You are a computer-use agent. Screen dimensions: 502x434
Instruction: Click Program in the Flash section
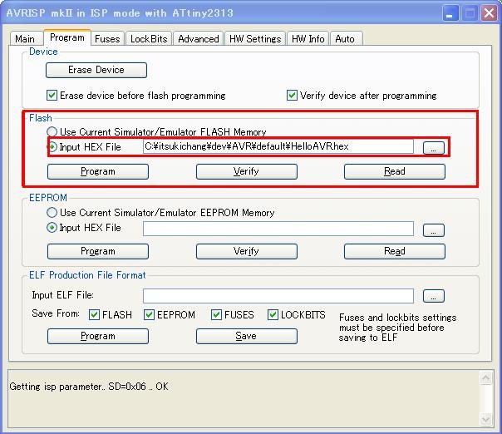click(x=98, y=171)
